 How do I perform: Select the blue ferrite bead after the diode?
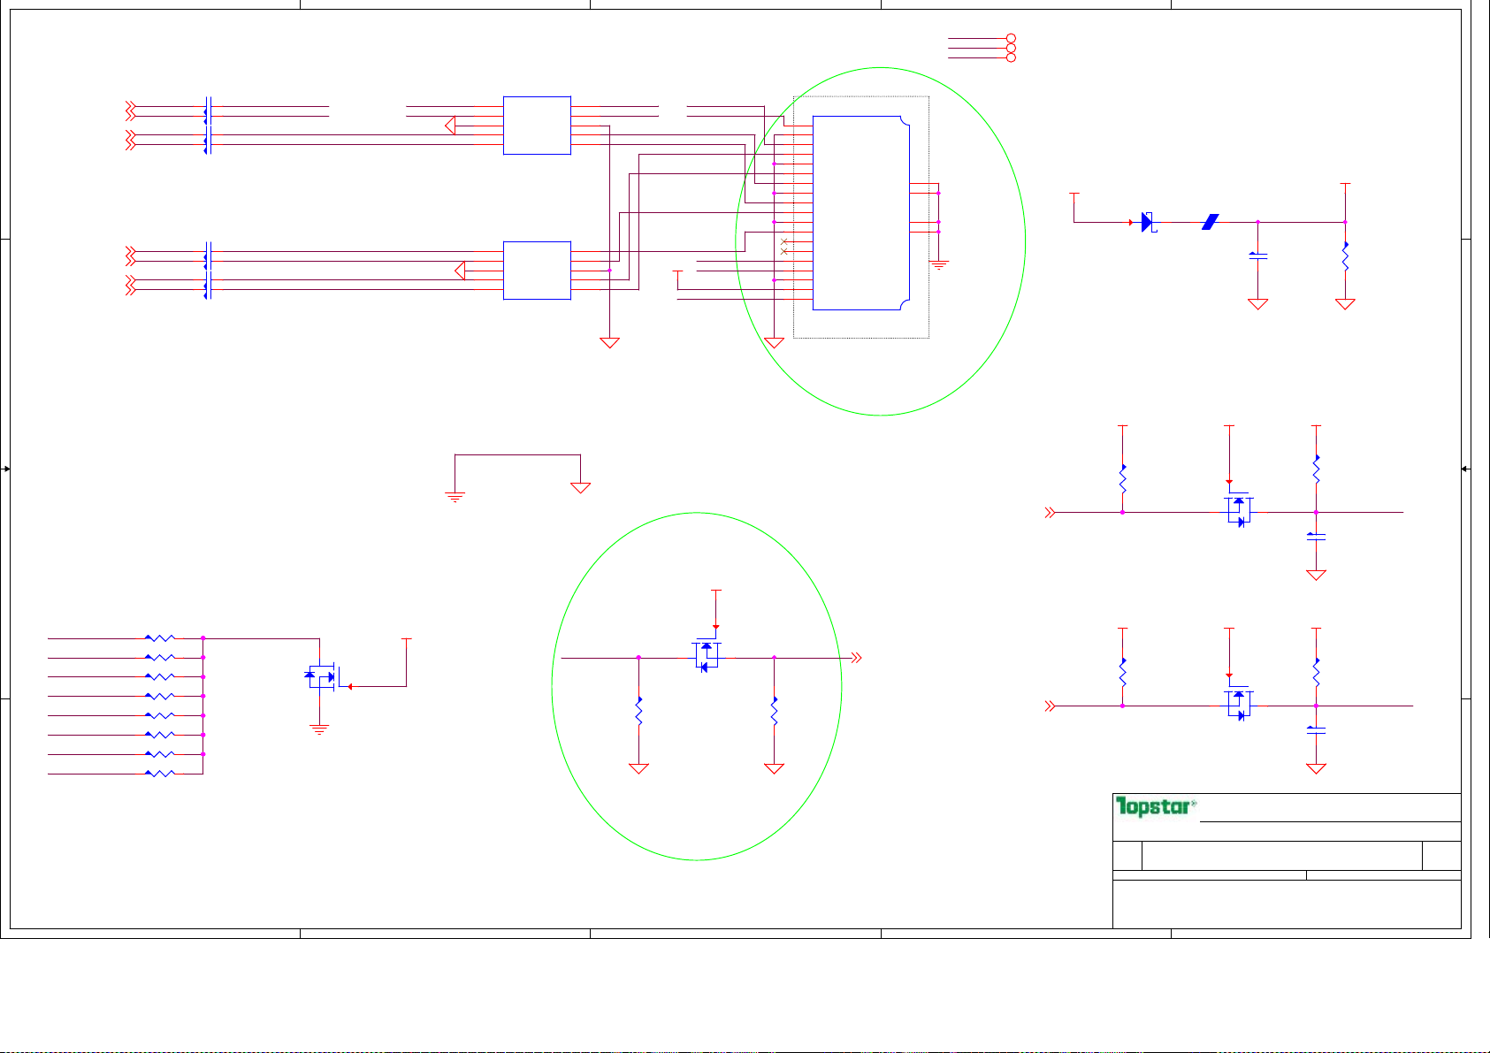[x=1211, y=222]
